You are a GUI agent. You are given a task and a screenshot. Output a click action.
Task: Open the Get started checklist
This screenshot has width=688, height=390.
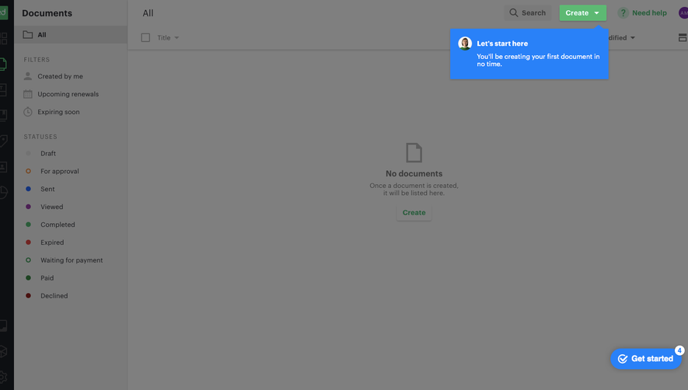coord(646,359)
